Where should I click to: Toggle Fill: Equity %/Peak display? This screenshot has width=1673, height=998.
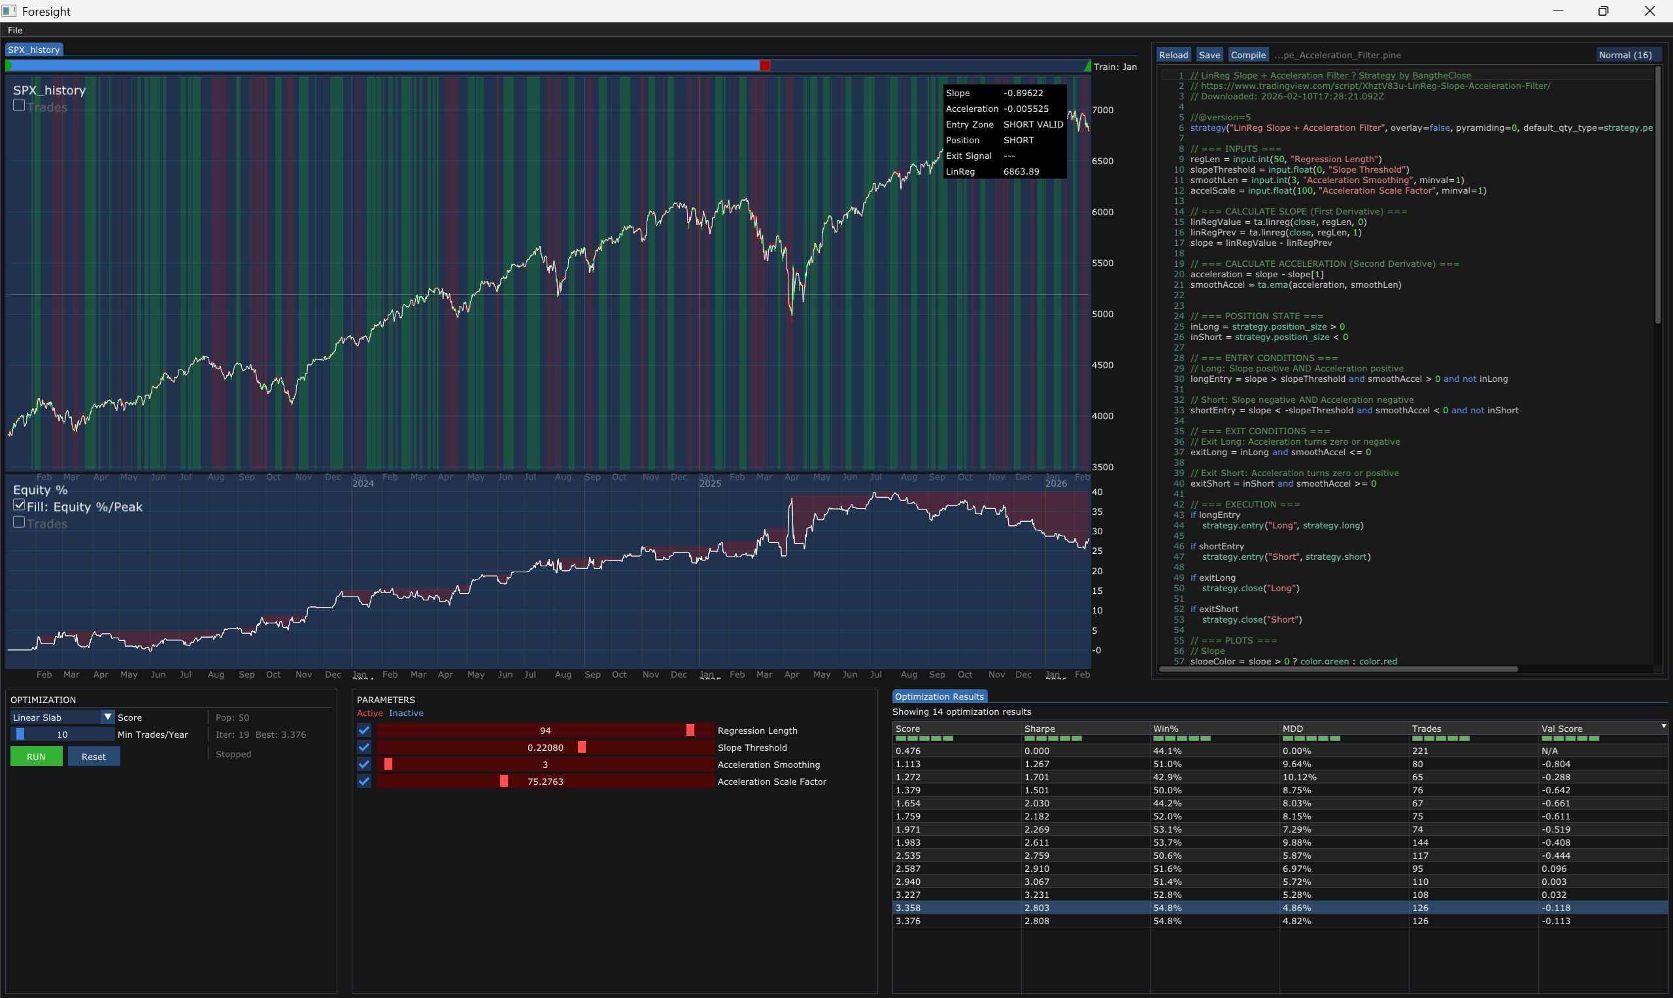coord(18,504)
